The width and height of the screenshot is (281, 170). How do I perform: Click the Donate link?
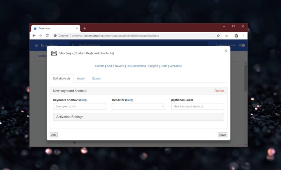click(100, 66)
